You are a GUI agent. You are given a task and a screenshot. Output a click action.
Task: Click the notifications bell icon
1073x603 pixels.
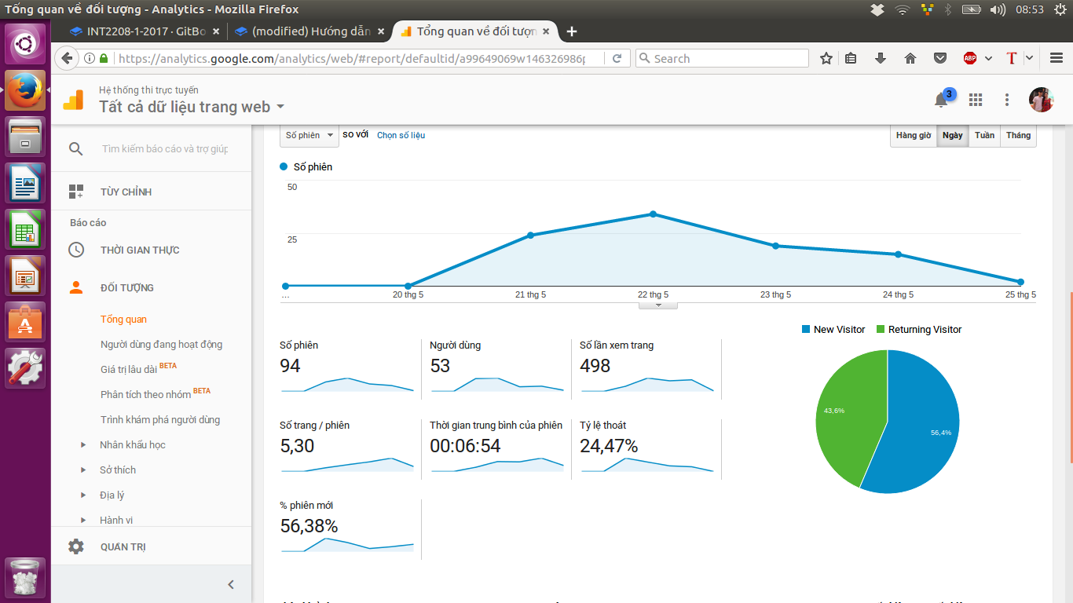pyautogui.click(x=941, y=100)
